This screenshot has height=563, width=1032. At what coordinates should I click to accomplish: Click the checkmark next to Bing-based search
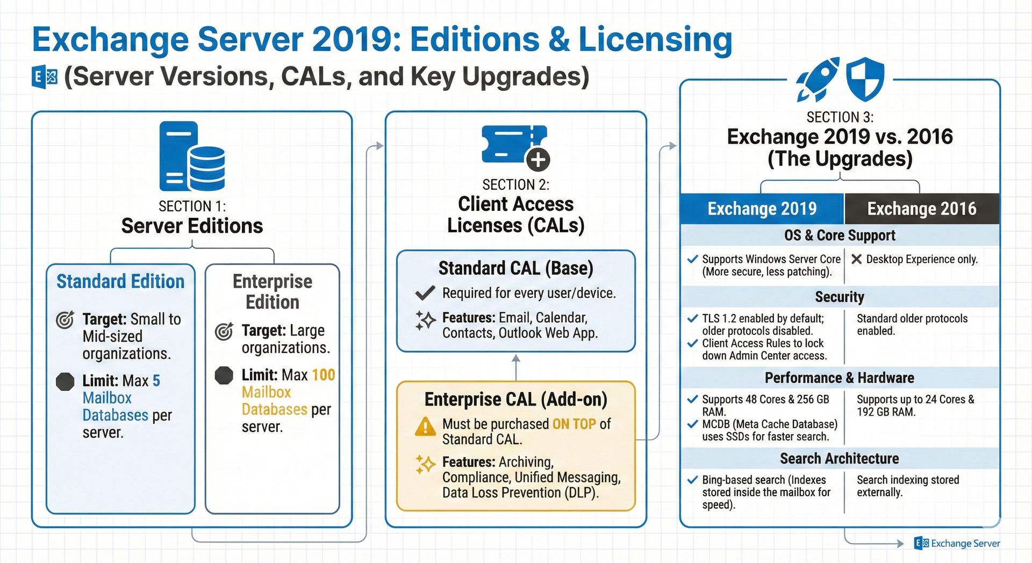[693, 480]
